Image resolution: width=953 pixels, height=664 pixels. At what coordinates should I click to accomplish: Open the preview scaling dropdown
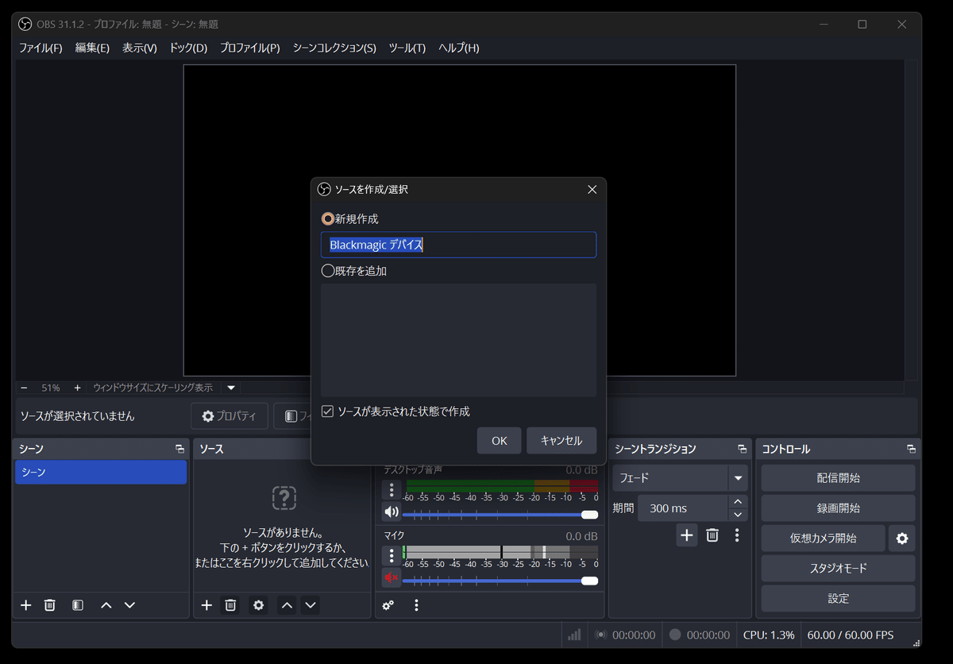[x=230, y=387]
